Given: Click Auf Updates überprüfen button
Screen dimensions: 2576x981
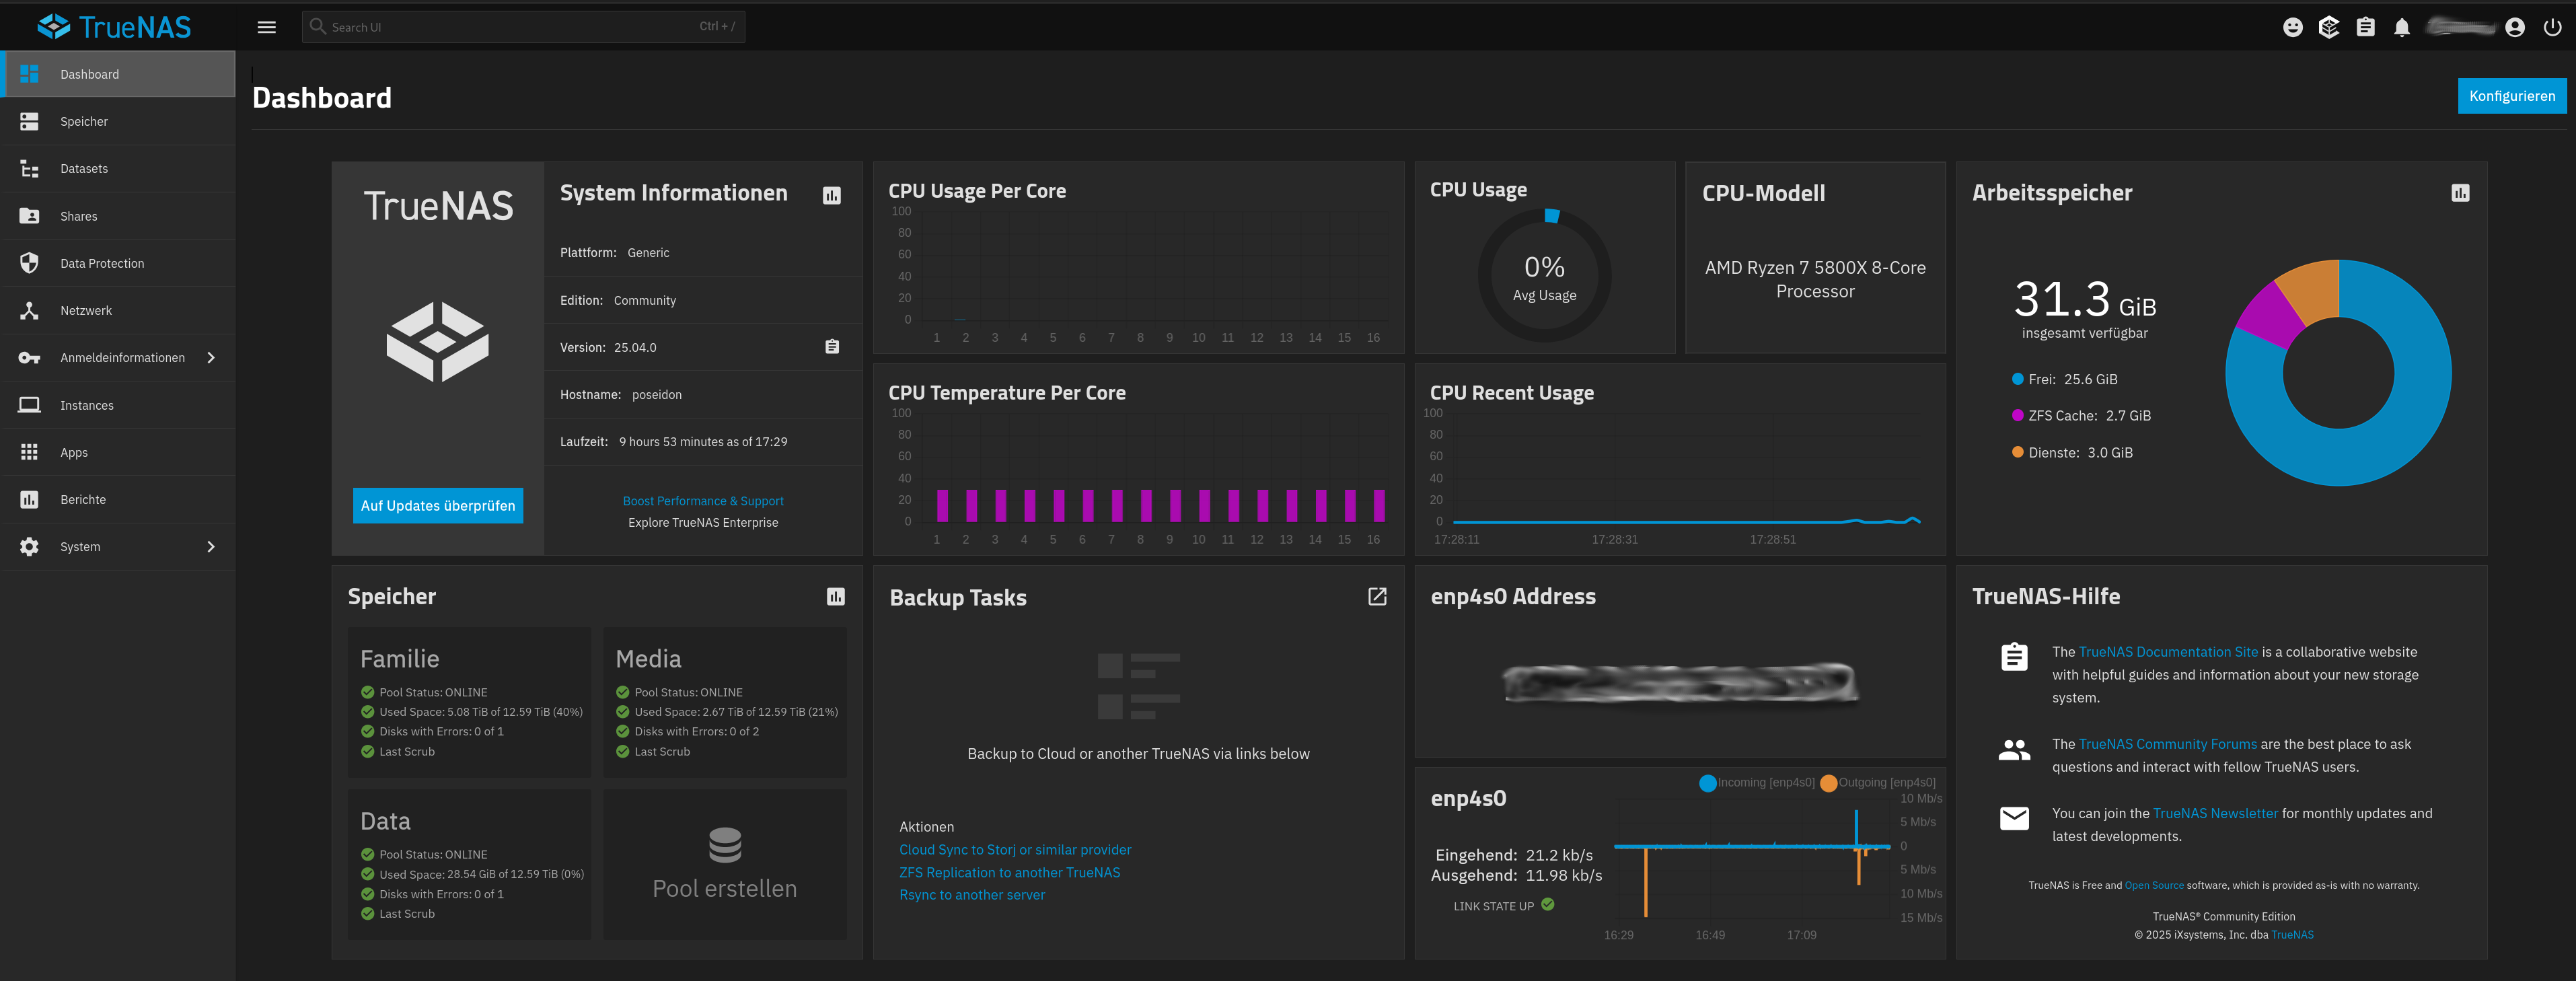Looking at the screenshot, I should click(438, 505).
